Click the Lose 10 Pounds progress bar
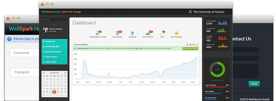 point(217,87)
